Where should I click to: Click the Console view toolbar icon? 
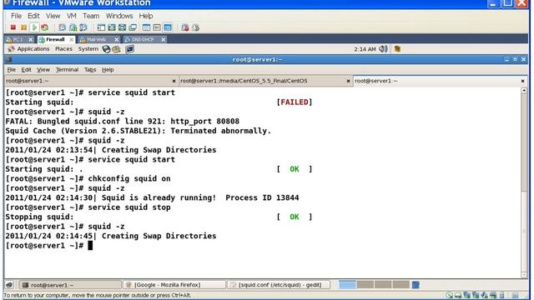pyautogui.click(x=168, y=27)
